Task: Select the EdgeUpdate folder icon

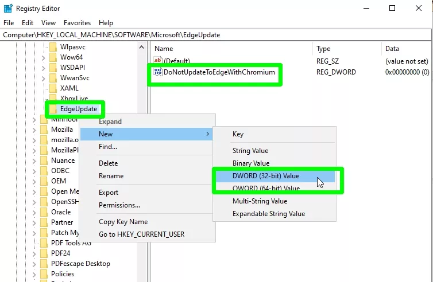Action: (x=53, y=108)
